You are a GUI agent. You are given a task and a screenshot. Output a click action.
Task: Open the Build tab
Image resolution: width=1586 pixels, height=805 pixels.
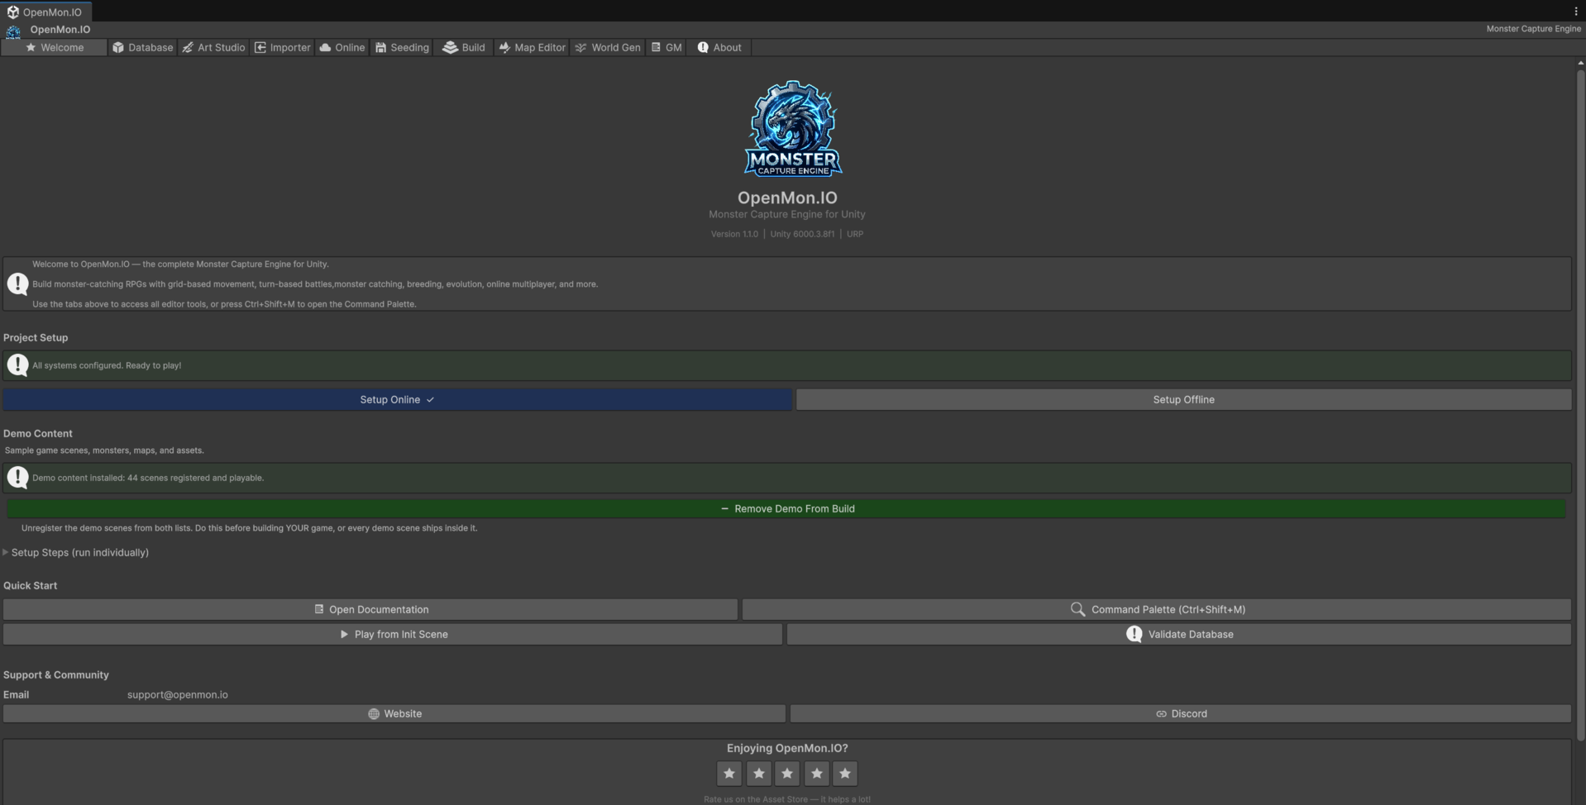[464, 48]
